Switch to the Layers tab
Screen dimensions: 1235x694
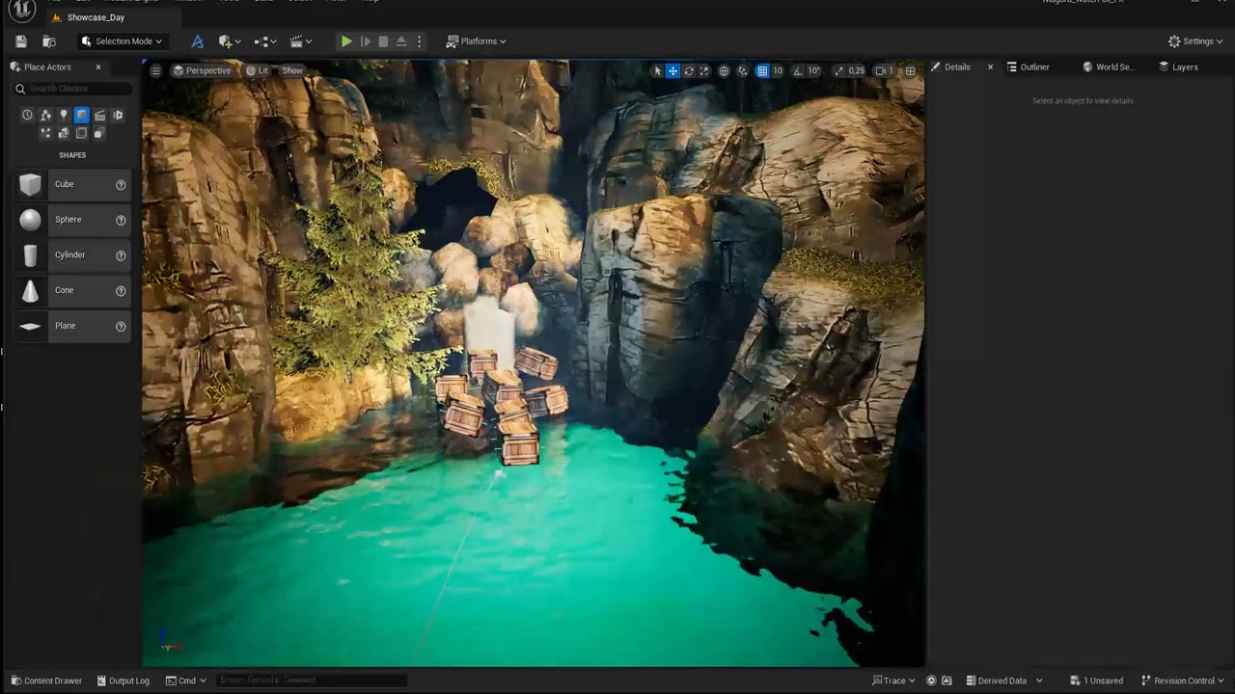point(1178,67)
